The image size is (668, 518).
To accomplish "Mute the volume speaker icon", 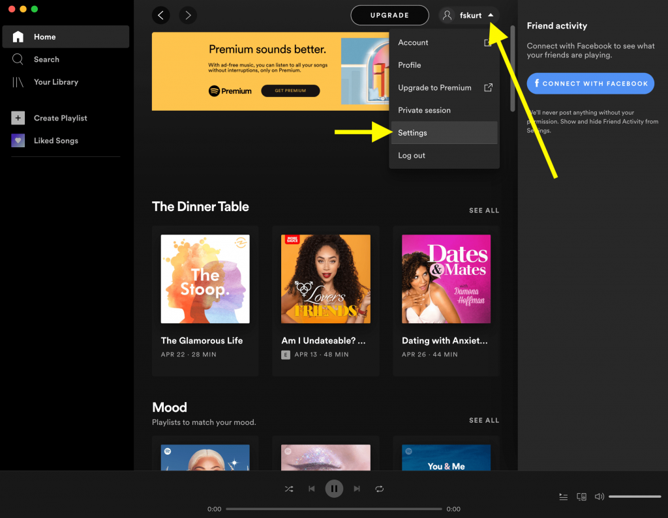I will tap(600, 496).
